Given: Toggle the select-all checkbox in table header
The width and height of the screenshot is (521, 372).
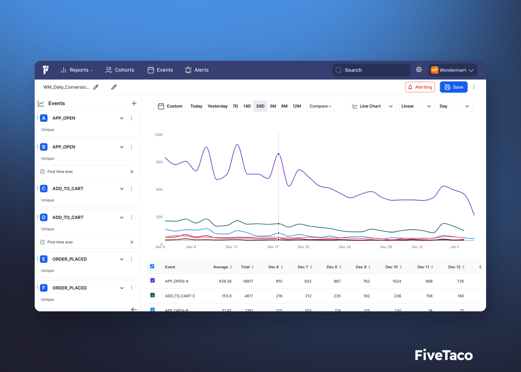Looking at the screenshot, I should pyautogui.click(x=152, y=266).
